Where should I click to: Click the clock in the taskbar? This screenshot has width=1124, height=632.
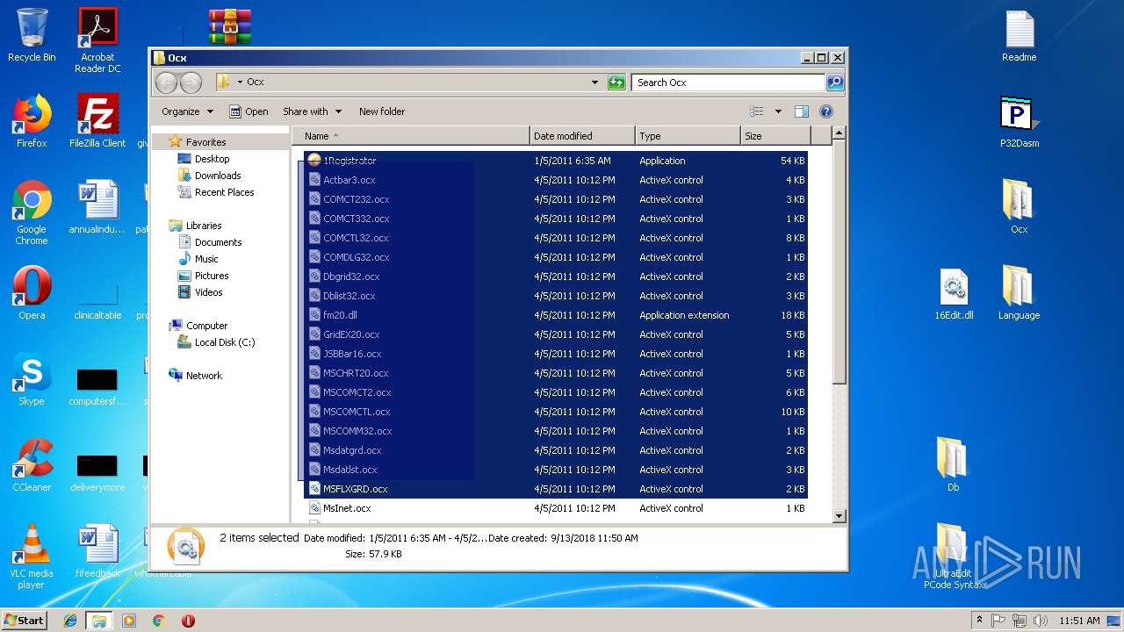(1079, 621)
